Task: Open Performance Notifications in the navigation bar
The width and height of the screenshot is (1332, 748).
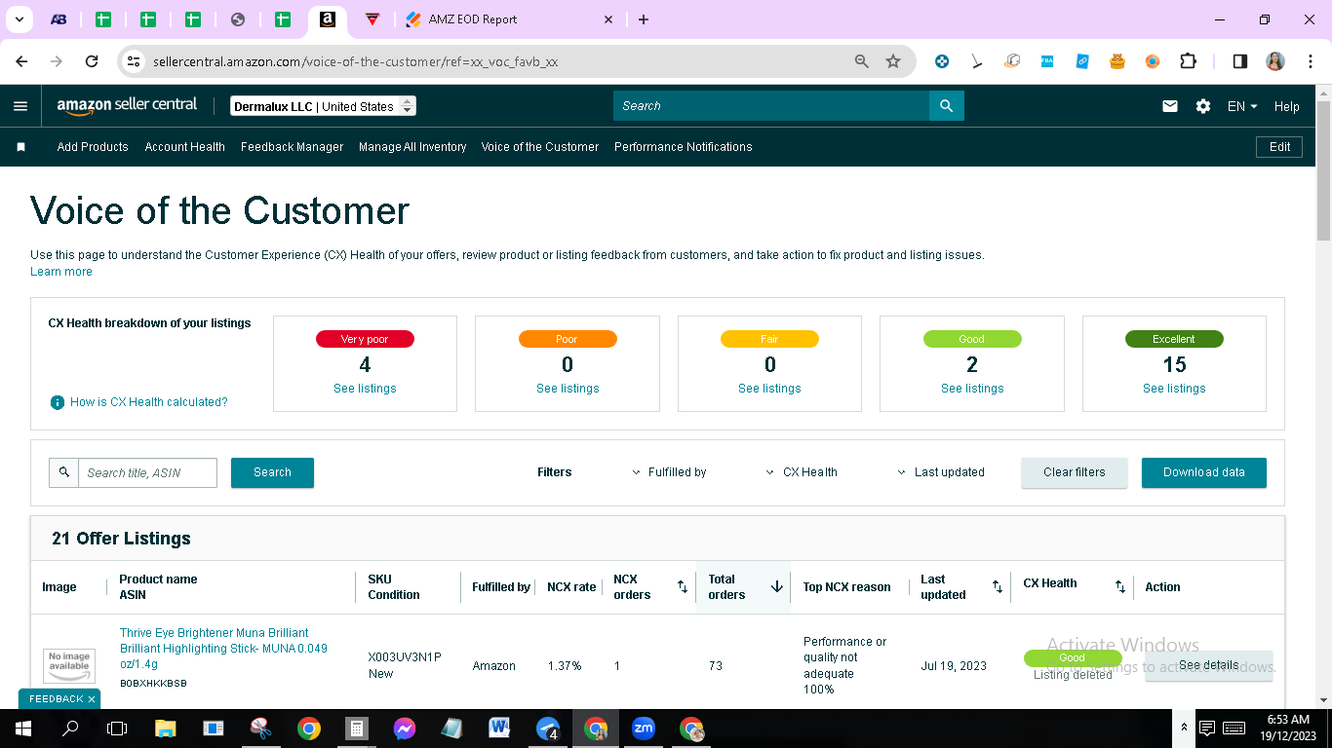Action: (x=684, y=147)
